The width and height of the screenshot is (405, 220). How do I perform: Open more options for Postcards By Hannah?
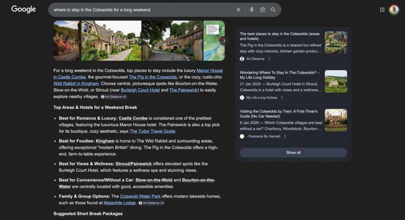tap(285, 137)
